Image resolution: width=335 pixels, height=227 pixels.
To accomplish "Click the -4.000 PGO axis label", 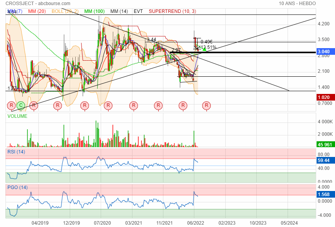I will click(325, 215).
